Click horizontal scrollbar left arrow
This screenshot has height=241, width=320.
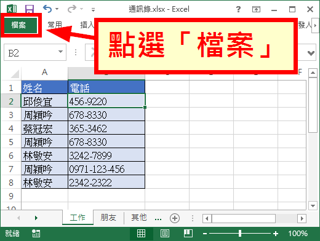pos(207,218)
